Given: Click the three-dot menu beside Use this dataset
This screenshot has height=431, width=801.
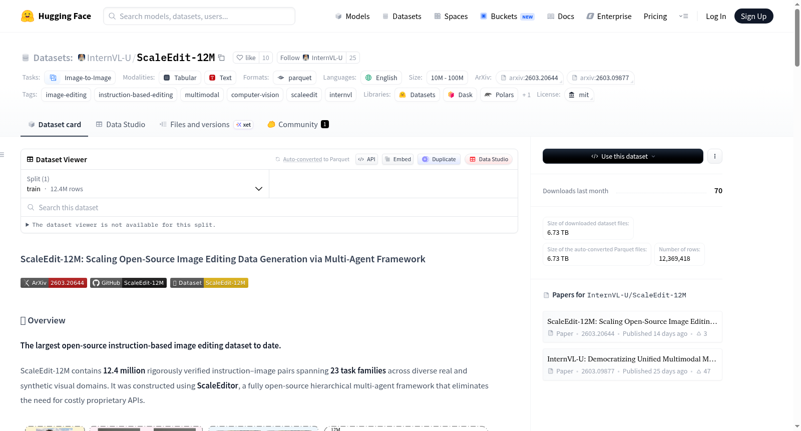Looking at the screenshot, I should click(x=715, y=156).
